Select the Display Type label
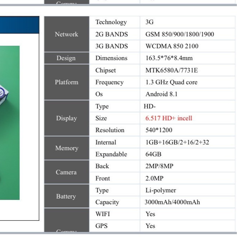This screenshot has width=237, height=237. coord(102,106)
